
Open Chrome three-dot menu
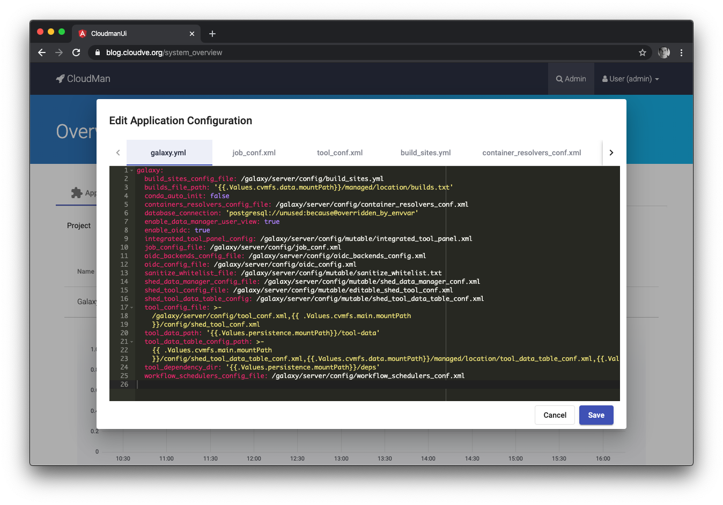coord(681,52)
